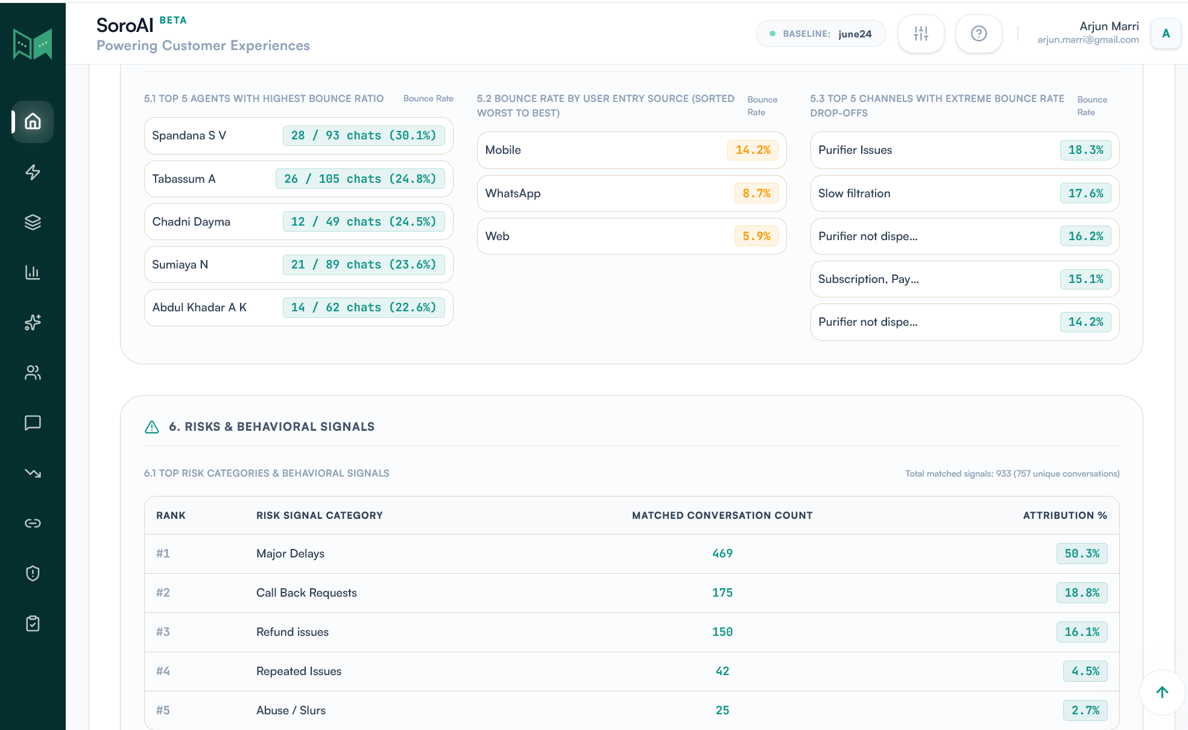
Task: Click the ATTRIBUTION % column header
Action: (1065, 515)
